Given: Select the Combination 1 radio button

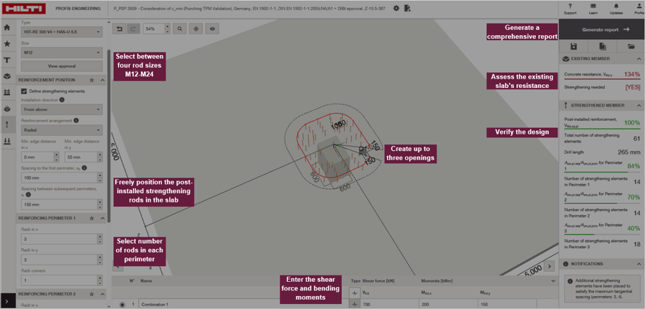Looking at the screenshot, I should [122, 305].
